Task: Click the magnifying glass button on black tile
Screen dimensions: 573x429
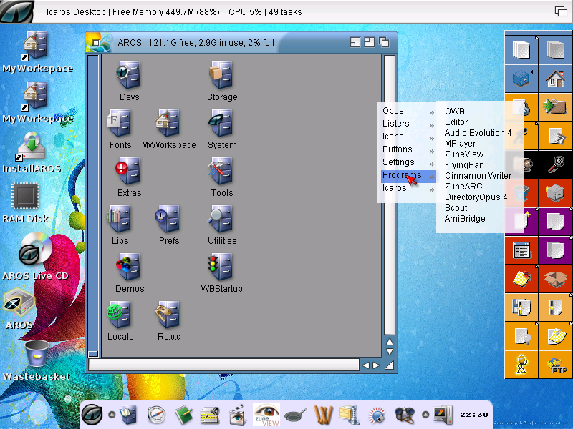Action: [556, 164]
